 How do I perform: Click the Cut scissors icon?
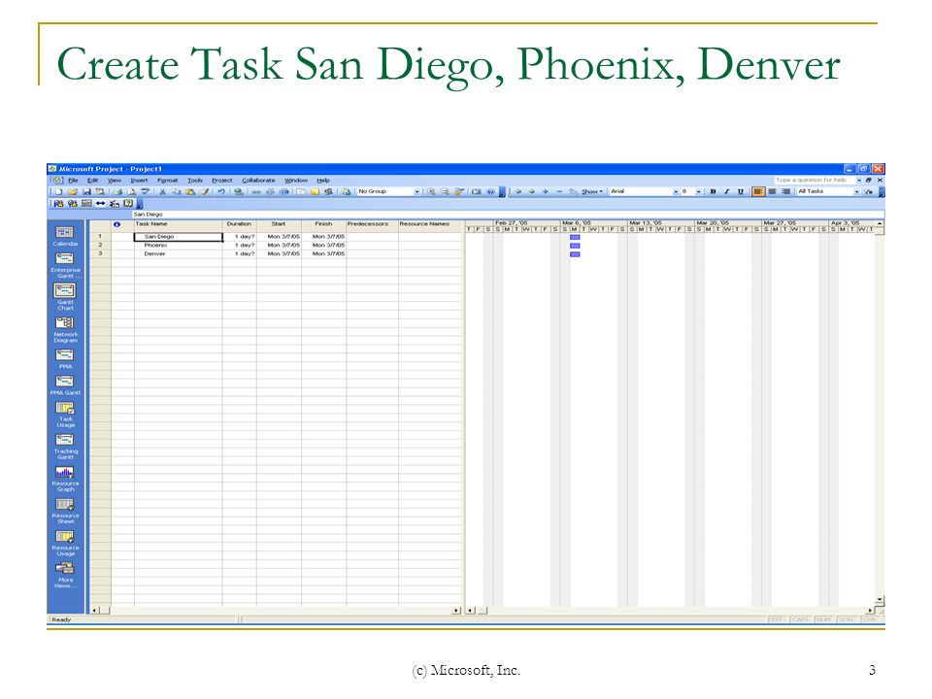162,192
